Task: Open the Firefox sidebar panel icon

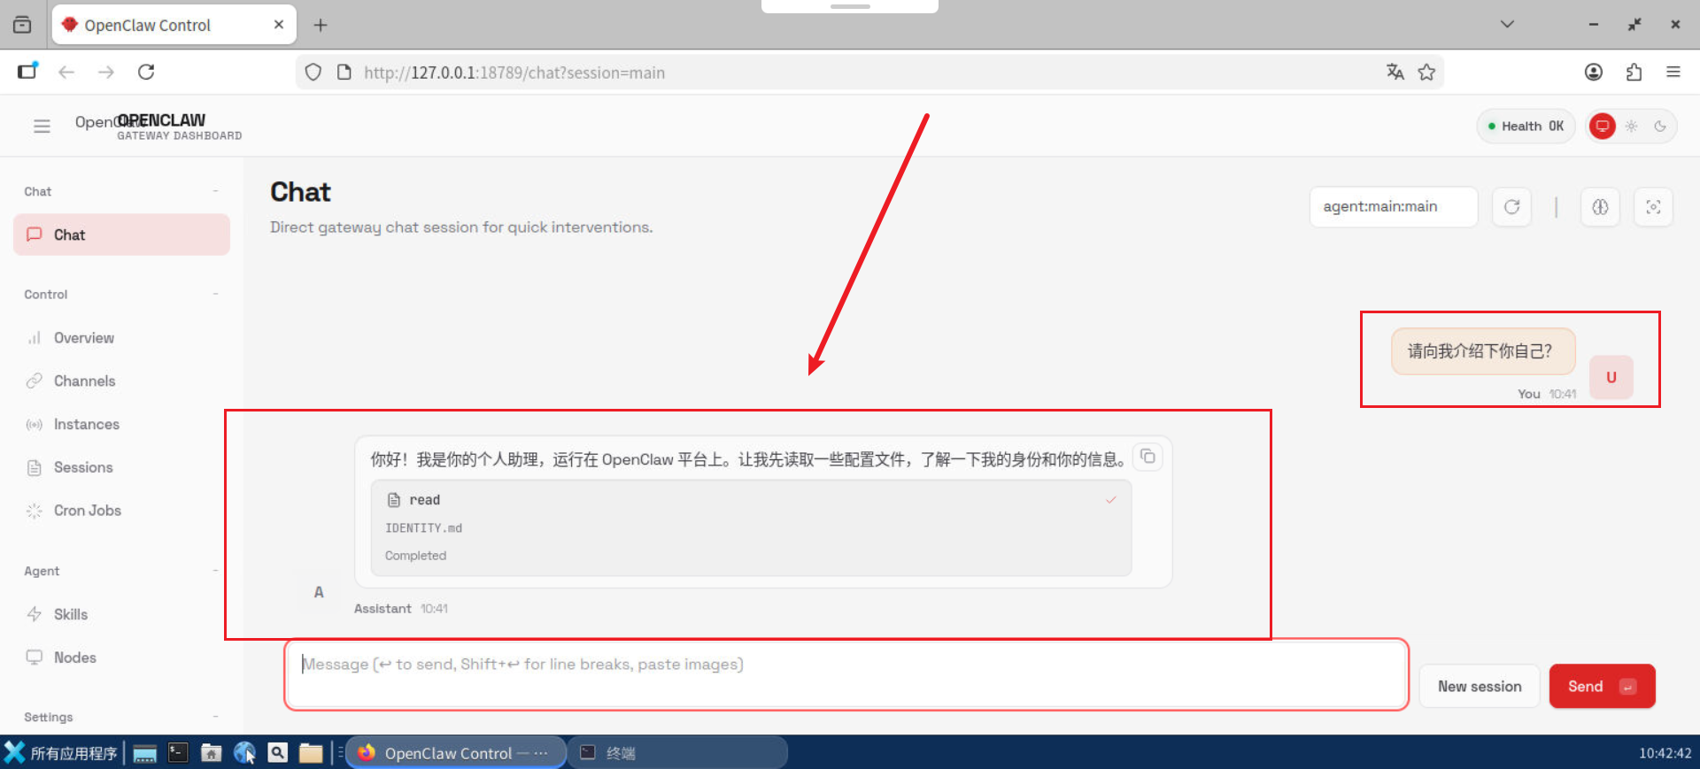Action: pyautogui.click(x=27, y=72)
